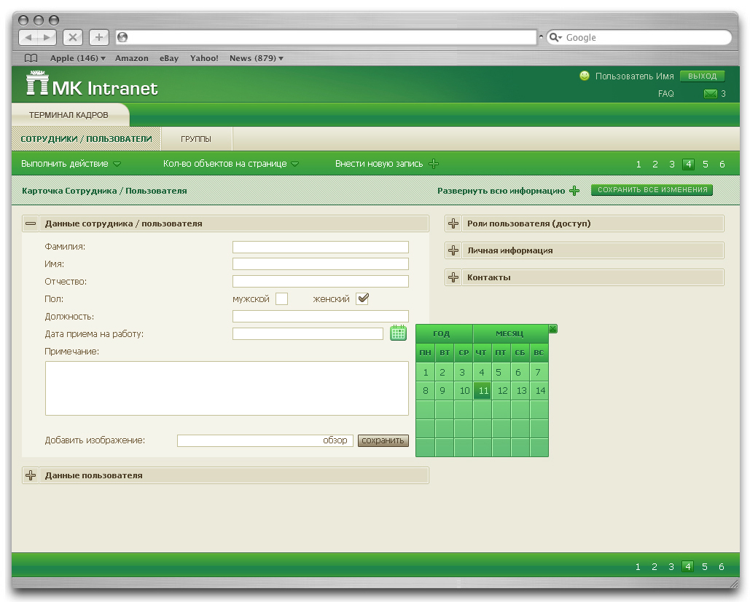Viewport: 750px width, 602px height.
Task: Pick day 1 in the calendar
Action: 425,372
